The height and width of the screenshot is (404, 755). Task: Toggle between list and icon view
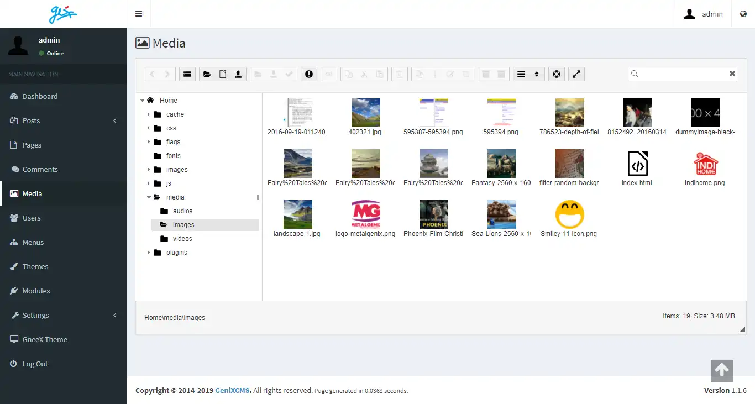[521, 74]
